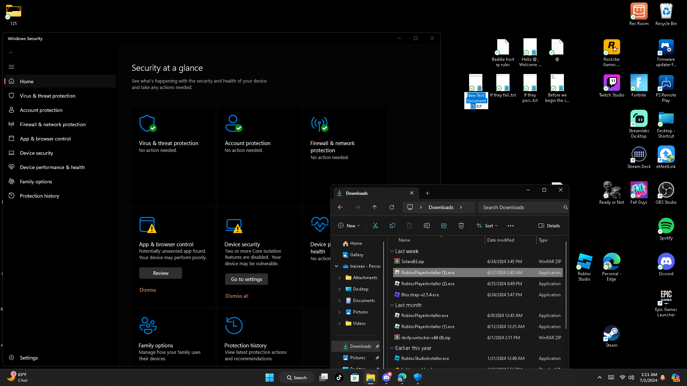Collapse the Last month file group
The image size is (687, 386).
click(x=392, y=305)
